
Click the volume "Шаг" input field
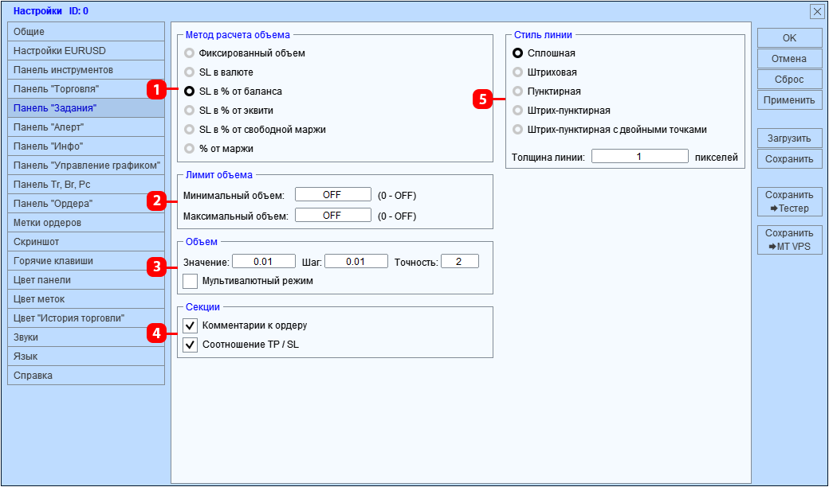[356, 261]
